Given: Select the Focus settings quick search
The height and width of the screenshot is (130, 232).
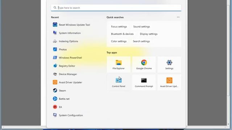Looking at the screenshot, I should click(119, 26).
